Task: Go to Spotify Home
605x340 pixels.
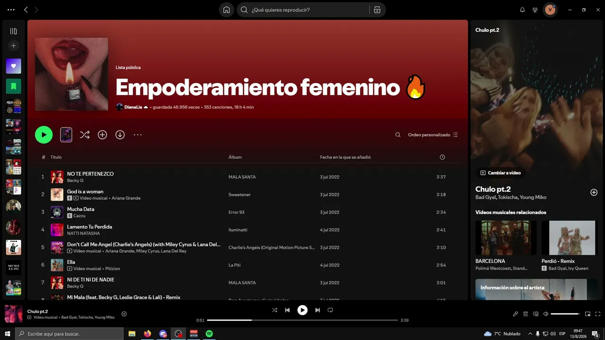Action: coord(226,10)
